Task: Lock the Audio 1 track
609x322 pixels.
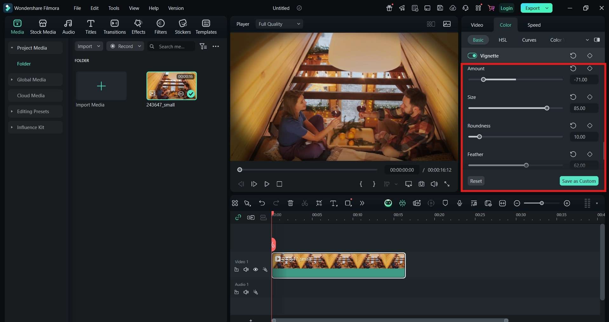Action: click(237, 292)
